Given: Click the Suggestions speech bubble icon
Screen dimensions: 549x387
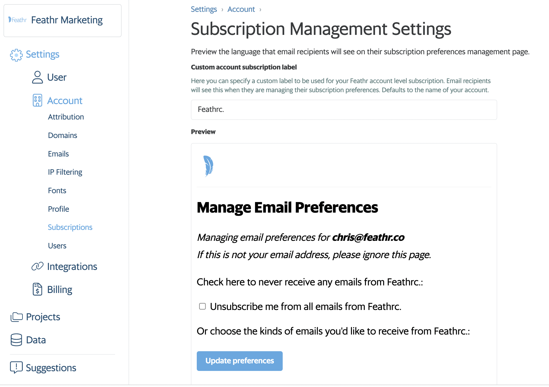Looking at the screenshot, I should 16,367.
